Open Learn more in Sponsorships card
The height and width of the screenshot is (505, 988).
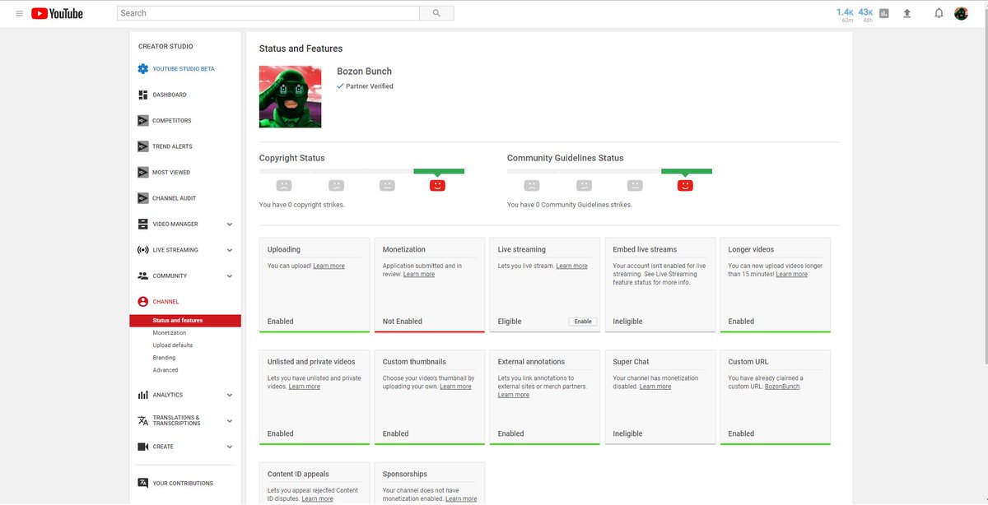tap(461, 498)
